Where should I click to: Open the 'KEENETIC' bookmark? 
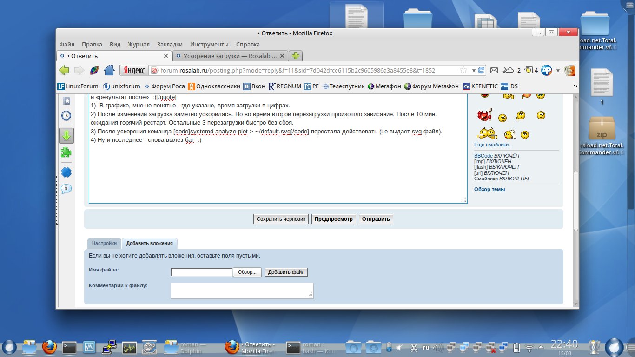(480, 86)
